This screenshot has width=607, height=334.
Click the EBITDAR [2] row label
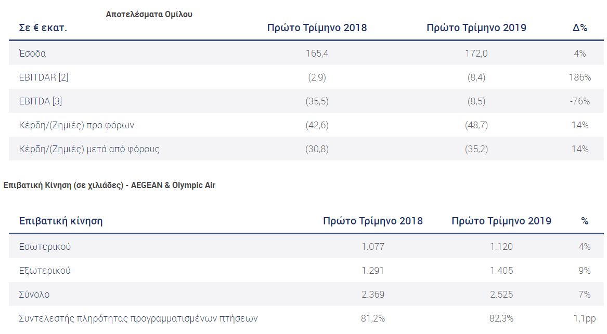point(44,77)
